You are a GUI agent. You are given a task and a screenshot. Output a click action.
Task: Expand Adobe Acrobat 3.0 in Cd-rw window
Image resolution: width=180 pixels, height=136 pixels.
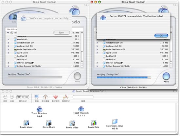click(x=97, y=46)
